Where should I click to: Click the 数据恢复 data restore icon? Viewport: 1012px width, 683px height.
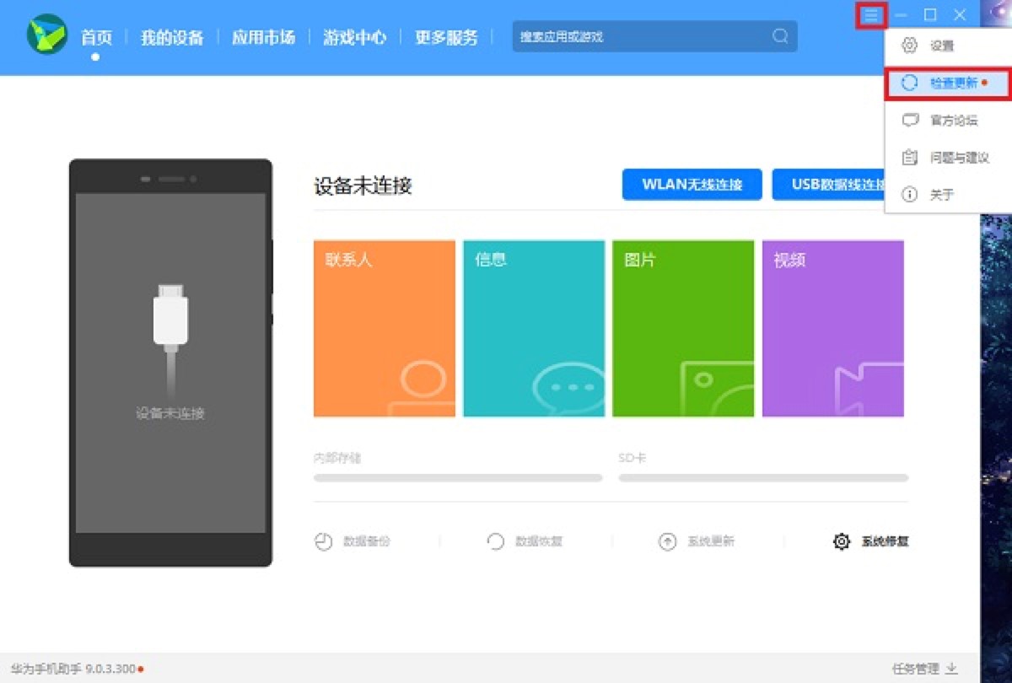click(x=496, y=541)
